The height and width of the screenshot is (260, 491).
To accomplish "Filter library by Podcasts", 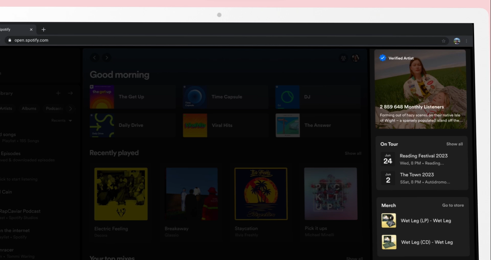I will (x=54, y=109).
